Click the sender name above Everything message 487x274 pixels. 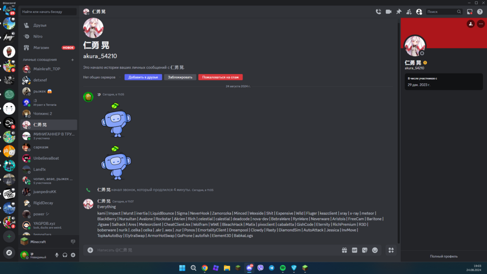point(104,201)
